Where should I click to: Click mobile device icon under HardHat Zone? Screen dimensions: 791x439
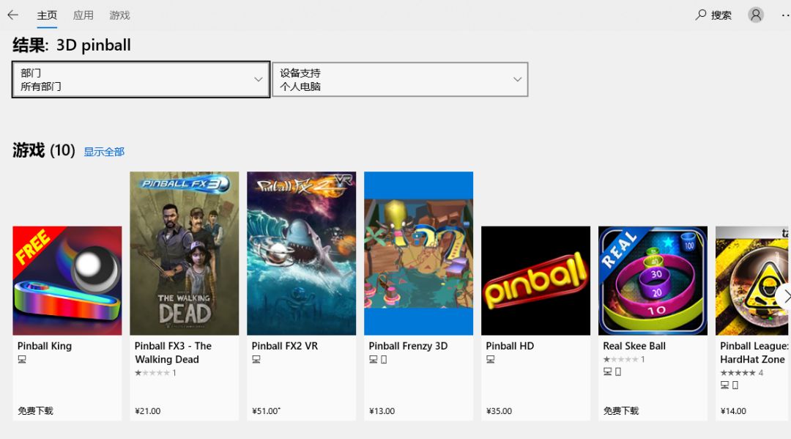(x=735, y=385)
